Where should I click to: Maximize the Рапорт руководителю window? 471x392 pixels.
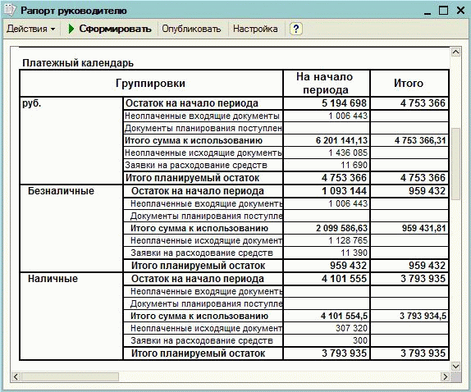tap(443, 11)
